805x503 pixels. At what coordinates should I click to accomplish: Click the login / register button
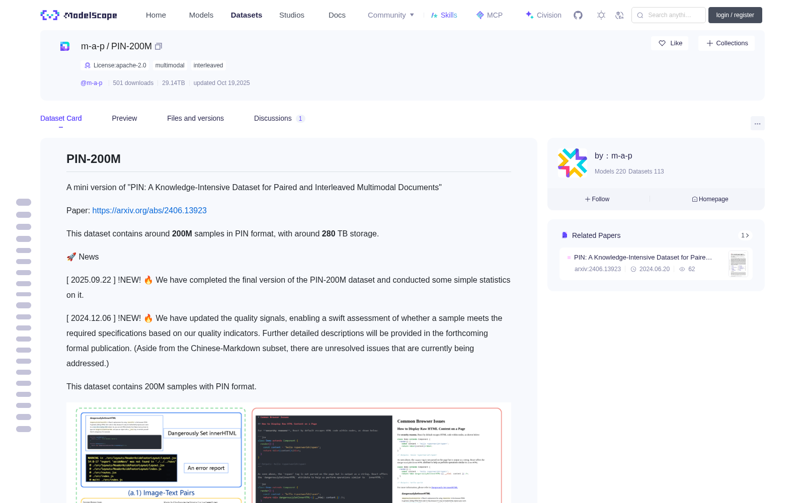pos(735,15)
